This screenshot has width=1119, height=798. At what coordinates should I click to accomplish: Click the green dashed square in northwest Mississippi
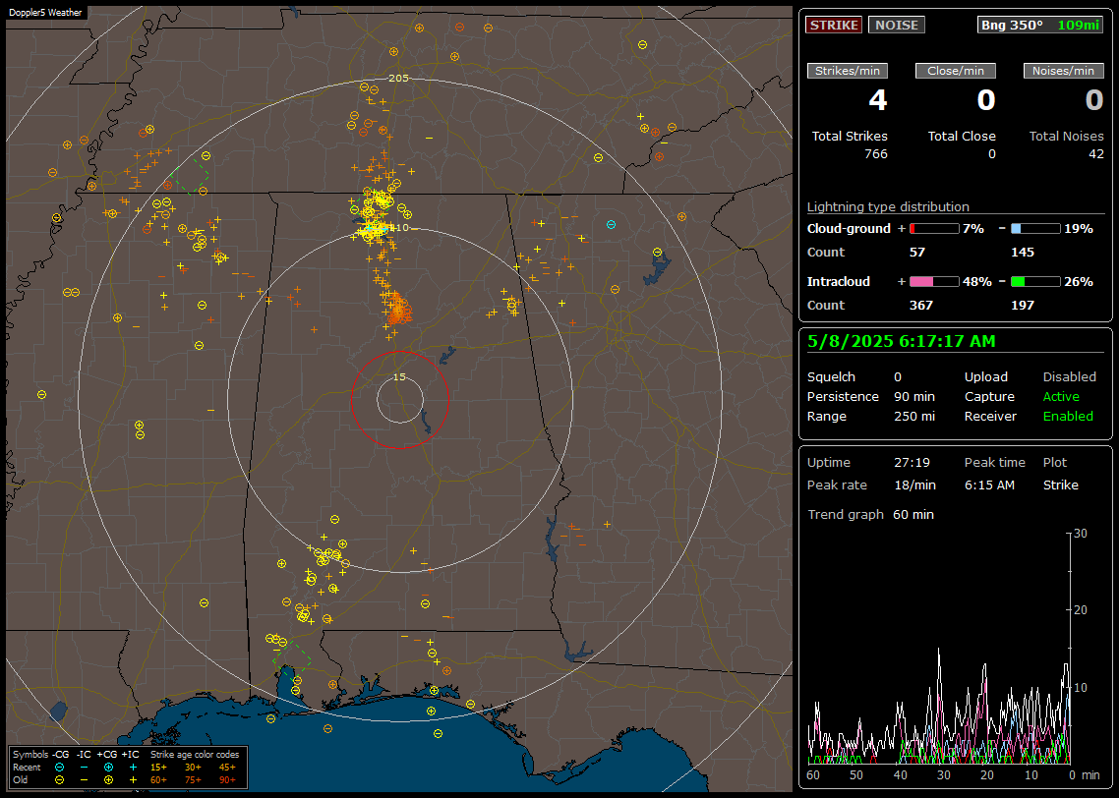(x=191, y=176)
